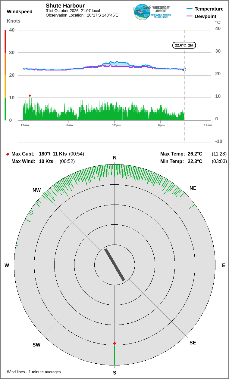
Task: Click the Max Gust value 180°/ 11 Kts
Action: [53, 154]
